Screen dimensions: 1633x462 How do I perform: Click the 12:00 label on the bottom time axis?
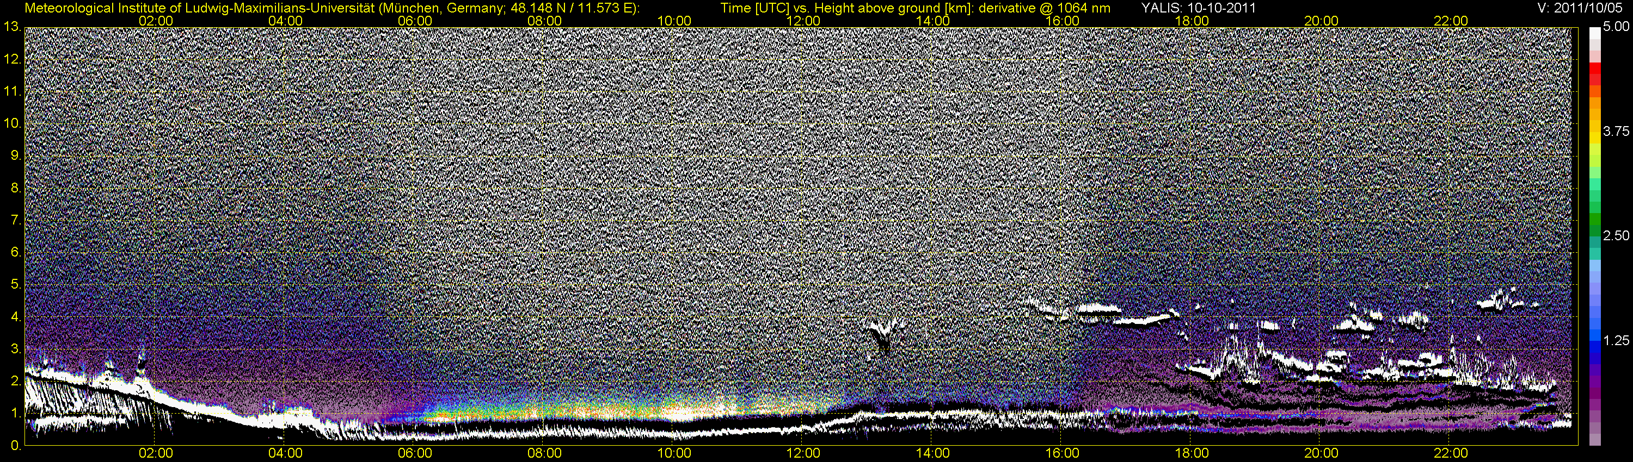[803, 453]
